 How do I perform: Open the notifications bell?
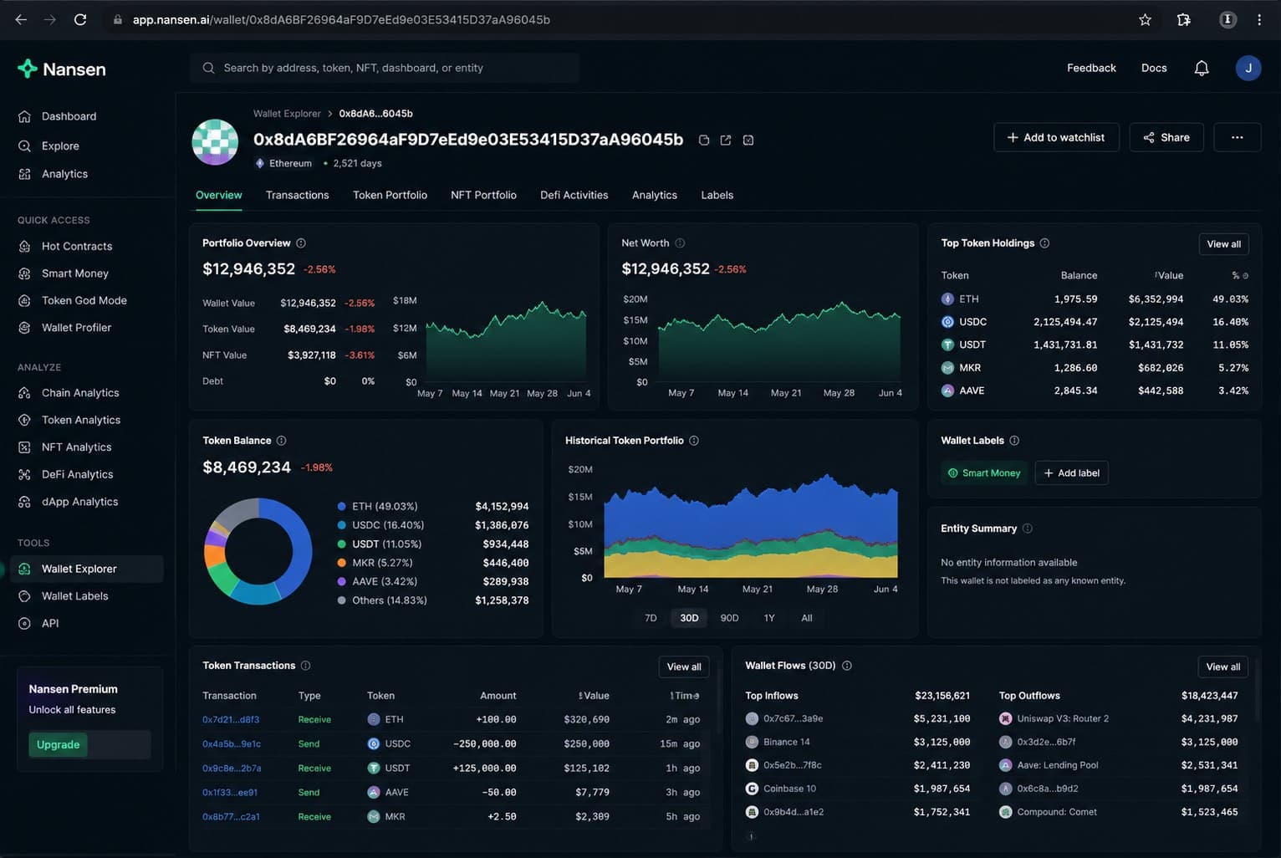pos(1202,68)
